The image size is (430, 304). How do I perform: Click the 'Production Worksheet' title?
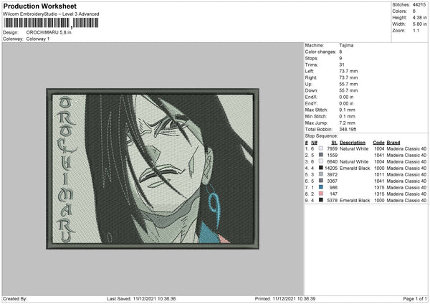pyautogui.click(x=39, y=6)
